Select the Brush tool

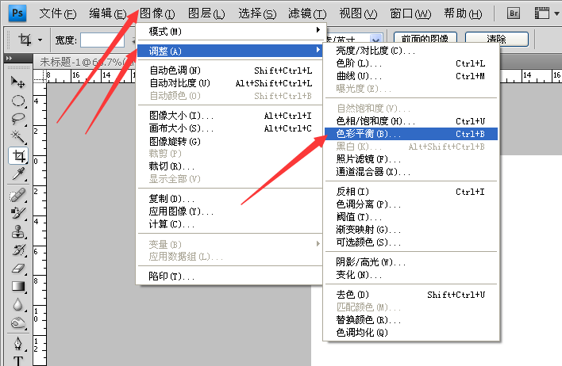[x=18, y=213]
